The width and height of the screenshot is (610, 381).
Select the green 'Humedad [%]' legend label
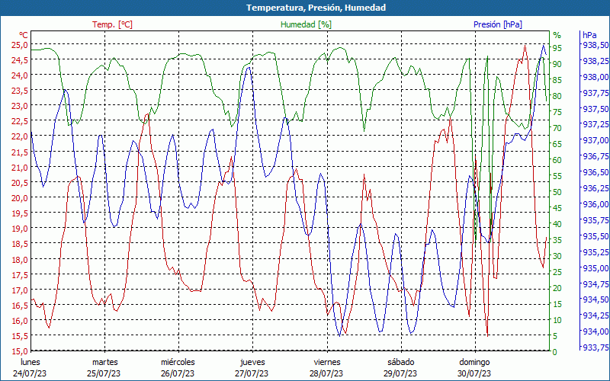tap(307, 24)
